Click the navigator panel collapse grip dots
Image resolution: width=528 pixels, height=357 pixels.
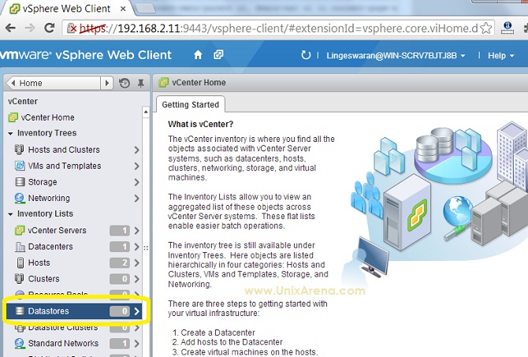pyautogui.click(x=146, y=248)
